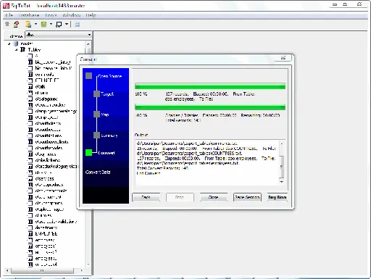The width and height of the screenshot is (371, 279).
Task: Click the gray square beside Map step
Action: [96, 114]
